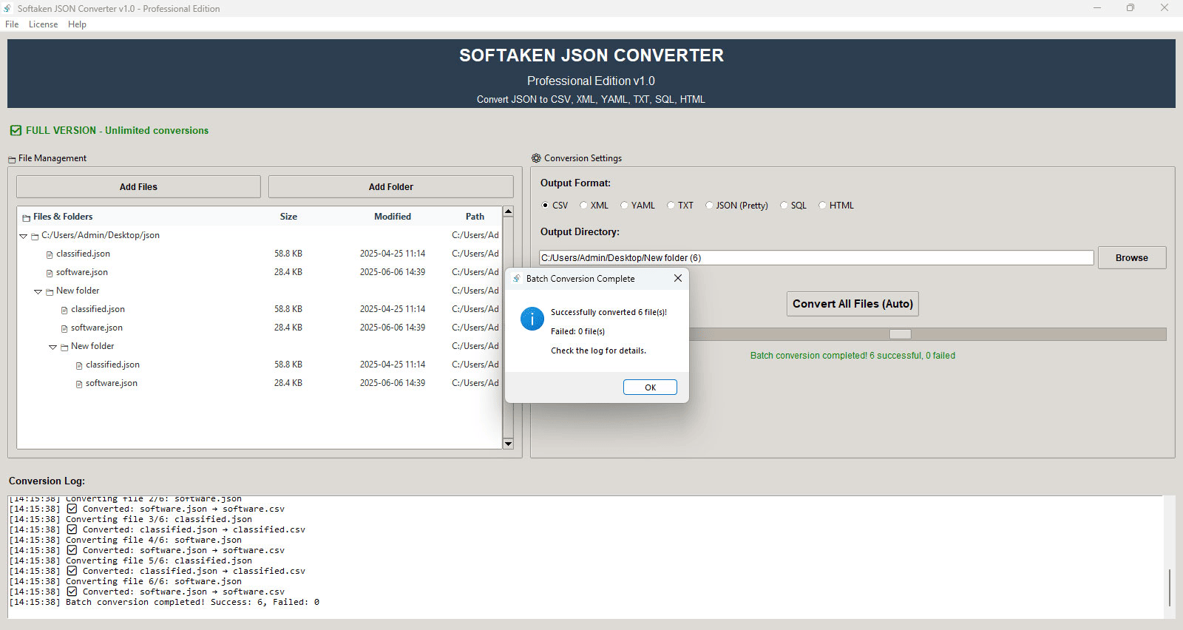Confirm the dialog with OK
The height and width of the screenshot is (630, 1183).
click(x=650, y=387)
